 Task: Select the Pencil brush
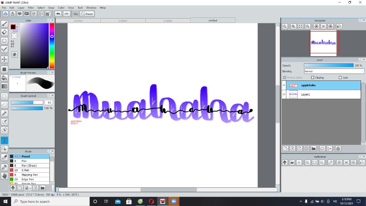tap(29, 157)
